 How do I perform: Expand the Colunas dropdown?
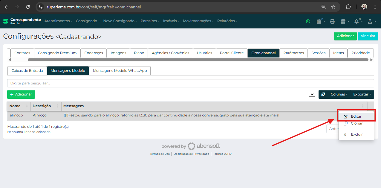click(x=339, y=94)
